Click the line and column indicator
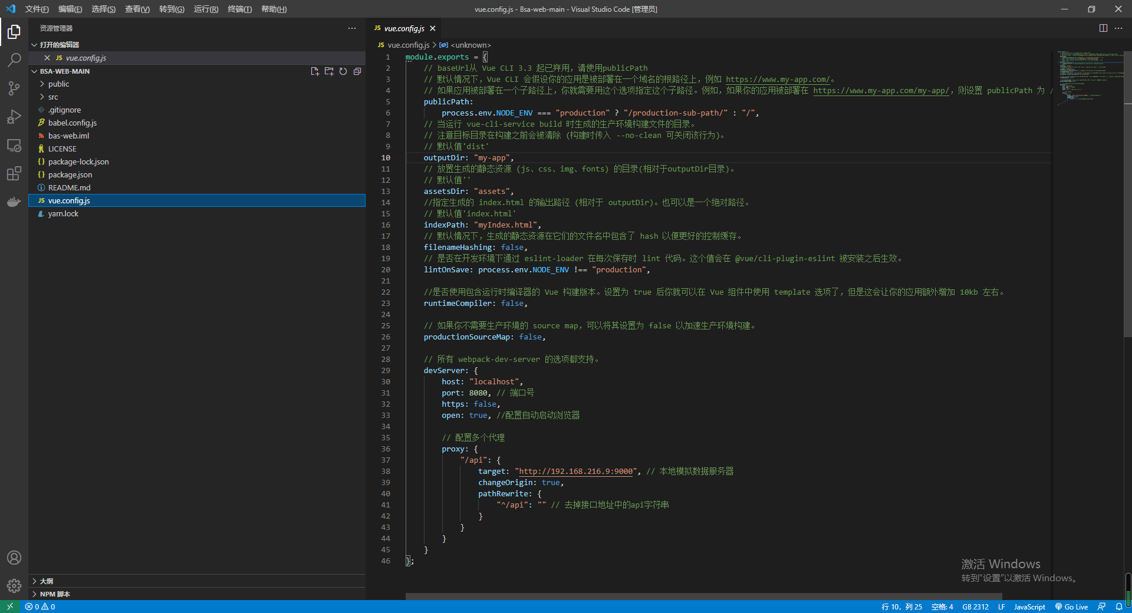This screenshot has height=613, width=1132. pyautogui.click(x=901, y=607)
